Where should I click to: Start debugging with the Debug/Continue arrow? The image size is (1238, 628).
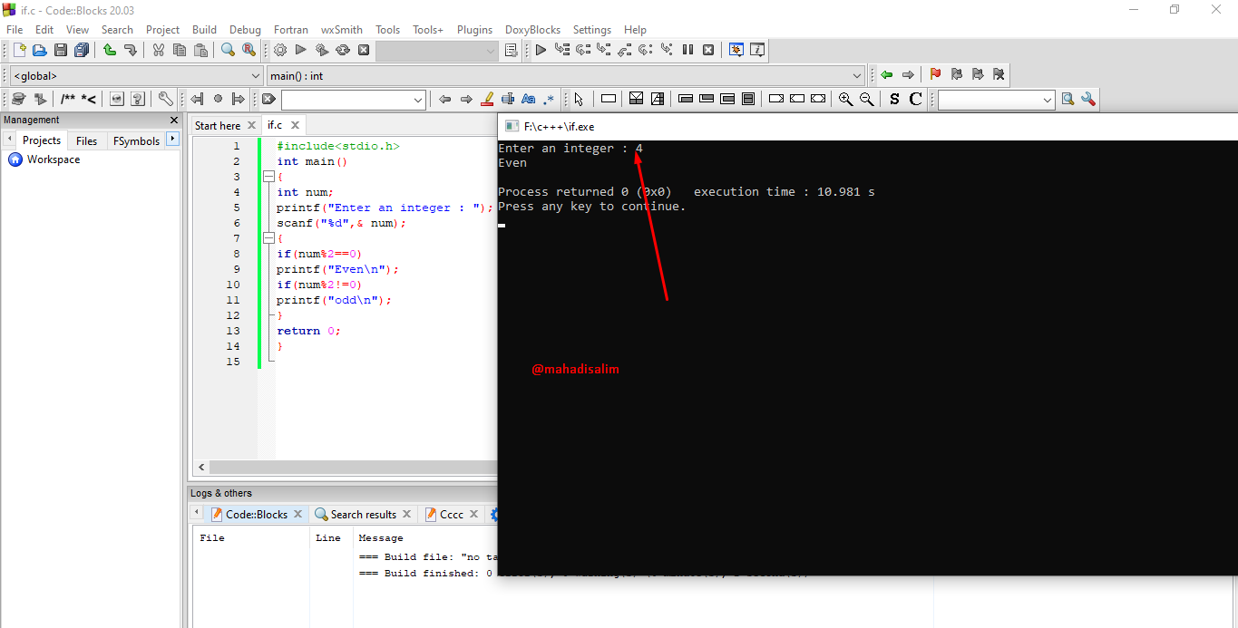541,51
